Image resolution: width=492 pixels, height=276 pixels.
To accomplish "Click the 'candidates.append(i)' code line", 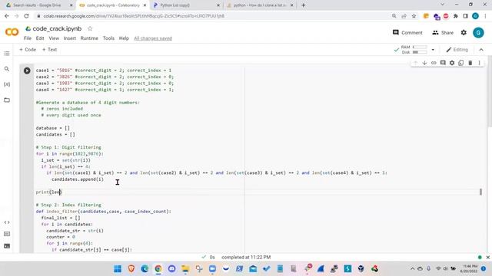I will (x=78, y=179).
